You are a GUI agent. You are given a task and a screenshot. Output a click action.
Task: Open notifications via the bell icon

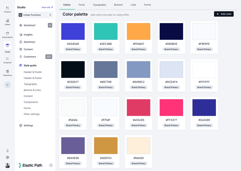[7, 150]
